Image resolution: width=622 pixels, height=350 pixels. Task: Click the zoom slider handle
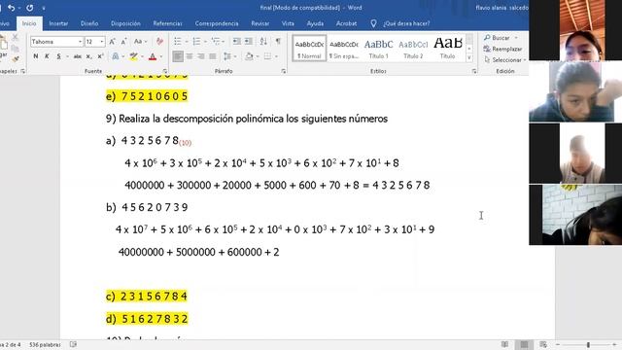click(588, 345)
